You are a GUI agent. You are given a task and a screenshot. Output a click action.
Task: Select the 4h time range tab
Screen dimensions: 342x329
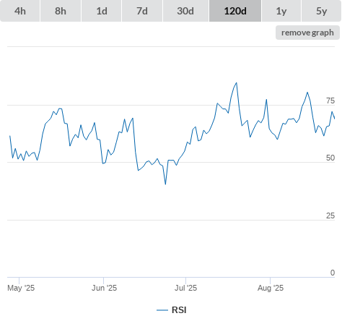click(20, 11)
